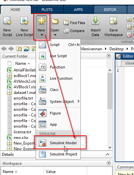Click the browse for folder icon
Screen dimensions: 134x175
pyautogui.click(x=27, y=49)
